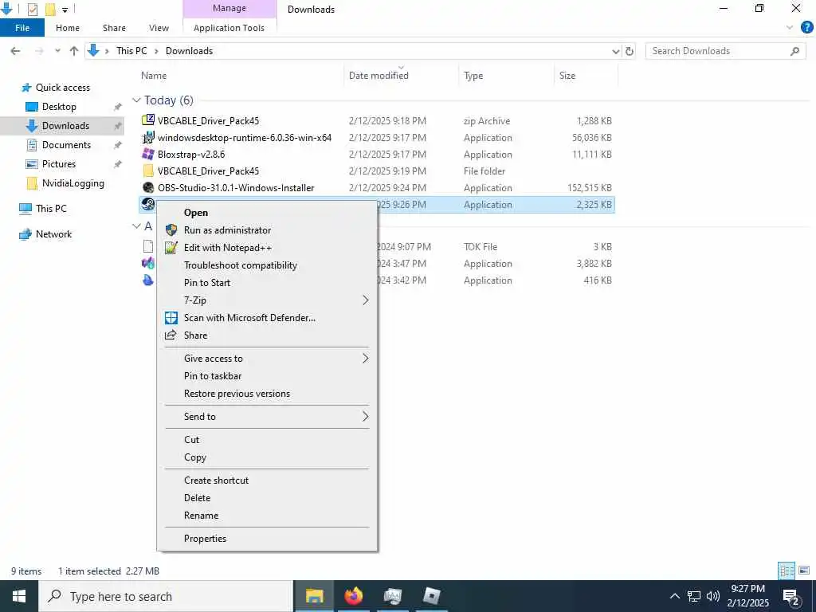Click the help question mark icon
Image resolution: width=816 pixels, height=612 pixels.
click(806, 27)
